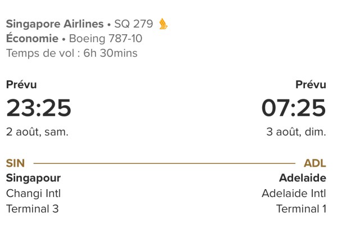Click the Prévu label above departure time
Image resolution: width=337 pixels, height=233 pixels.
pos(21,85)
